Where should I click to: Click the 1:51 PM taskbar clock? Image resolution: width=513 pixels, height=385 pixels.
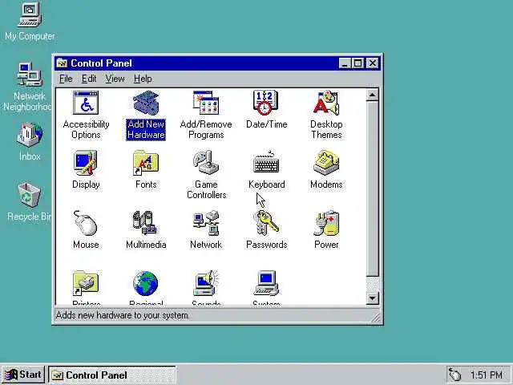tap(487, 375)
